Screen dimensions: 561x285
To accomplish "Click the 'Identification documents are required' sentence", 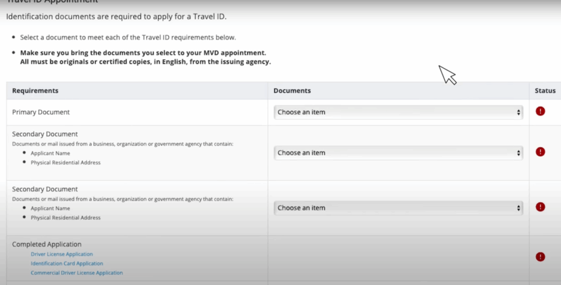I will [116, 16].
